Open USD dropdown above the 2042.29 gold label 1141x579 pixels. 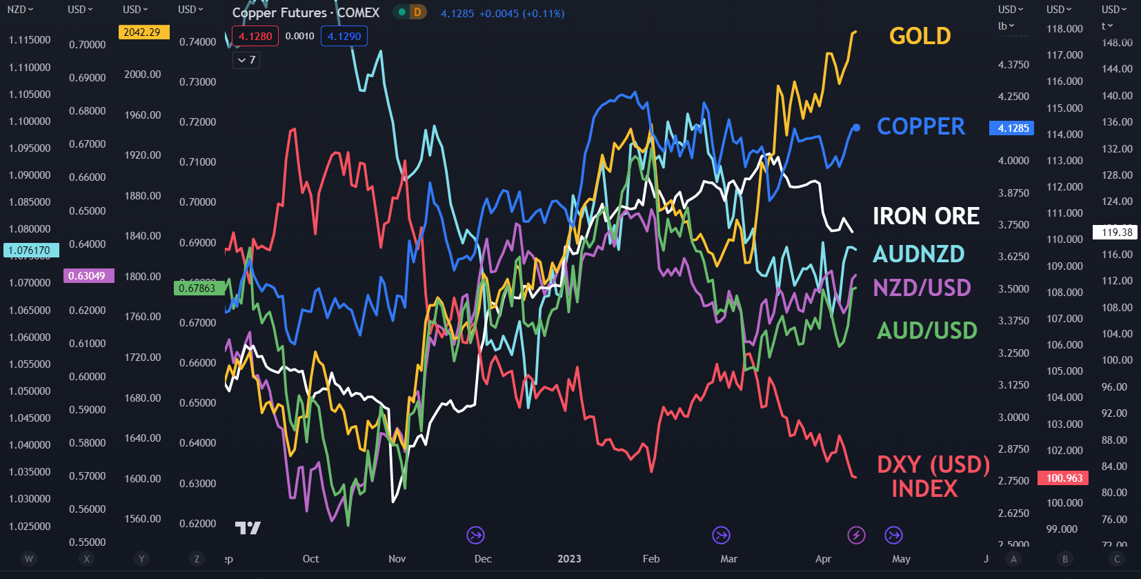[135, 10]
